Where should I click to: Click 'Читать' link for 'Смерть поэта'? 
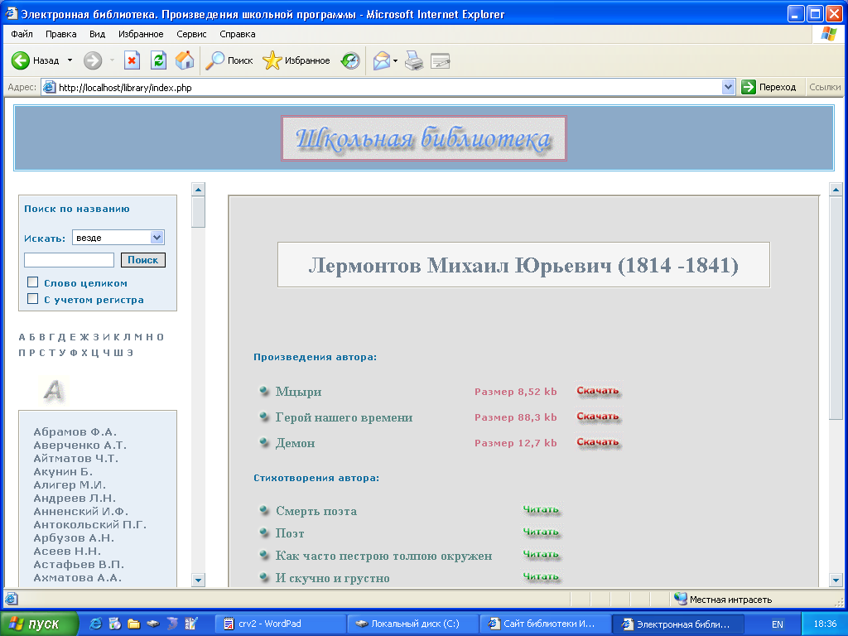pyautogui.click(x=541, y=509)
